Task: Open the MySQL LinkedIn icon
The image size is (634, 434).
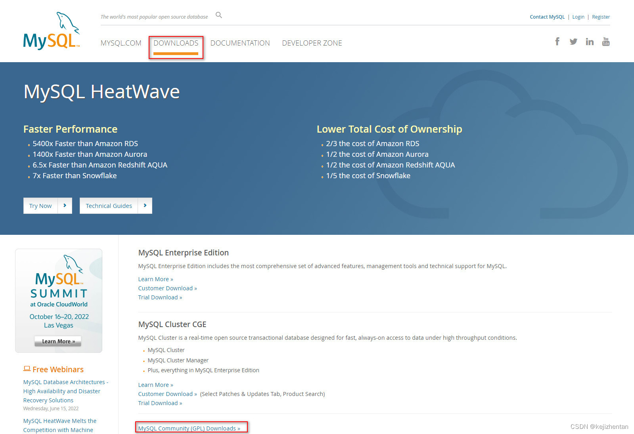Action: [590, 42]
